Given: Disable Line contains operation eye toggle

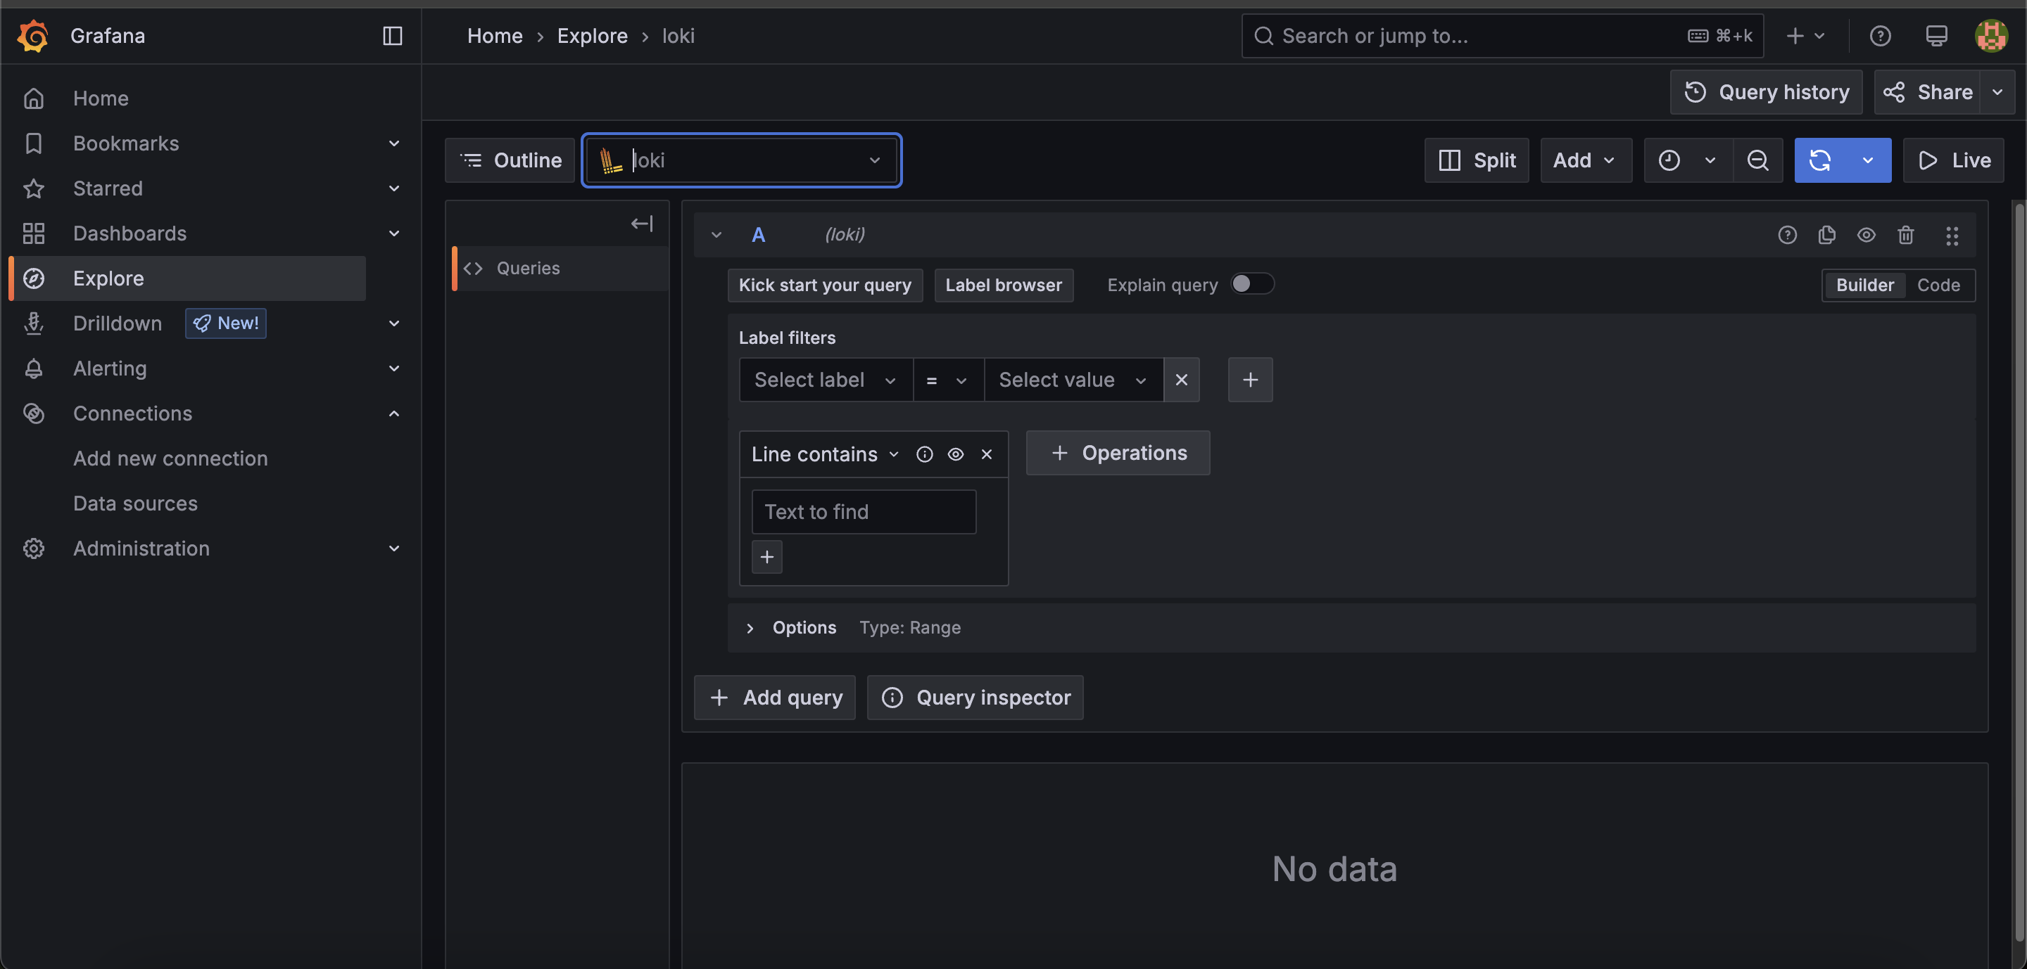Looking at the screenshot, I should [x=955, y=454].
